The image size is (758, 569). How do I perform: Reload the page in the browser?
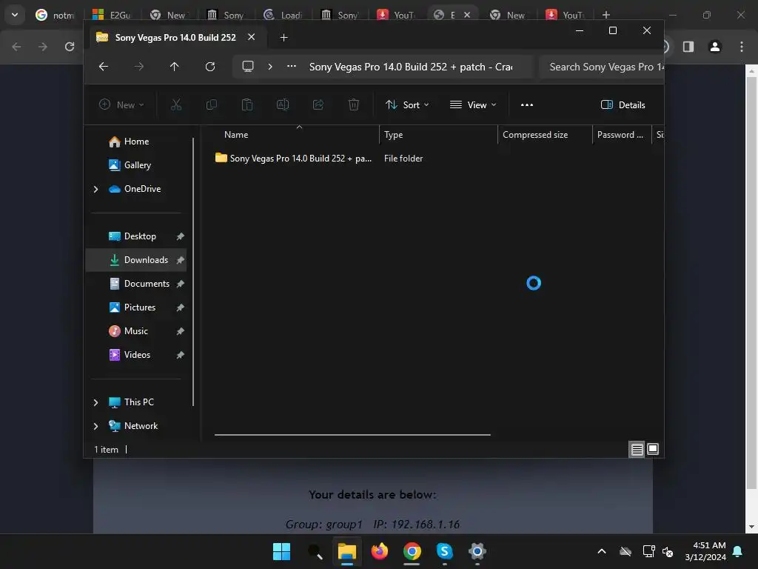pos(70,47)
